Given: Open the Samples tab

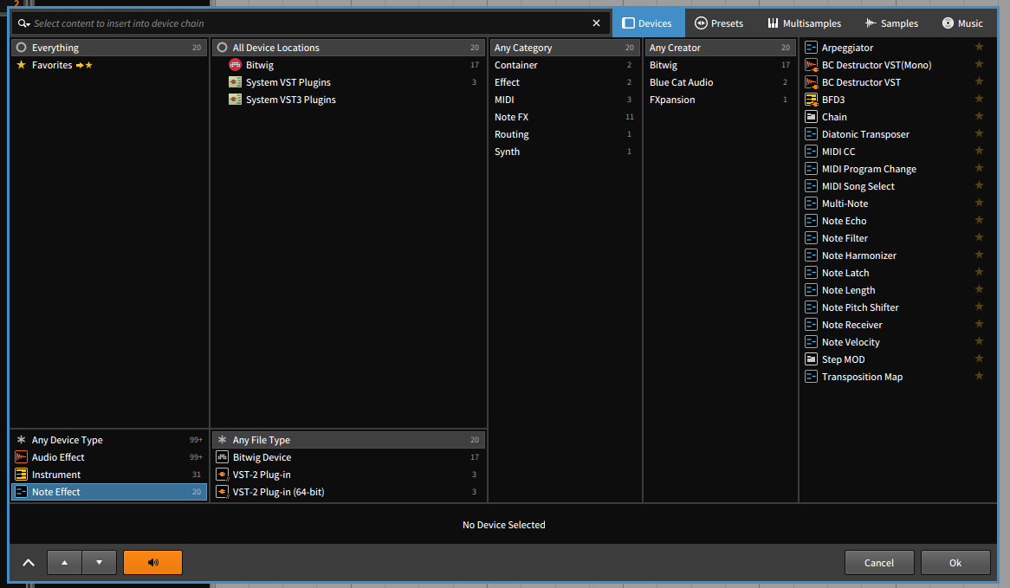Looking at the screenshot, I should point(890,23).
